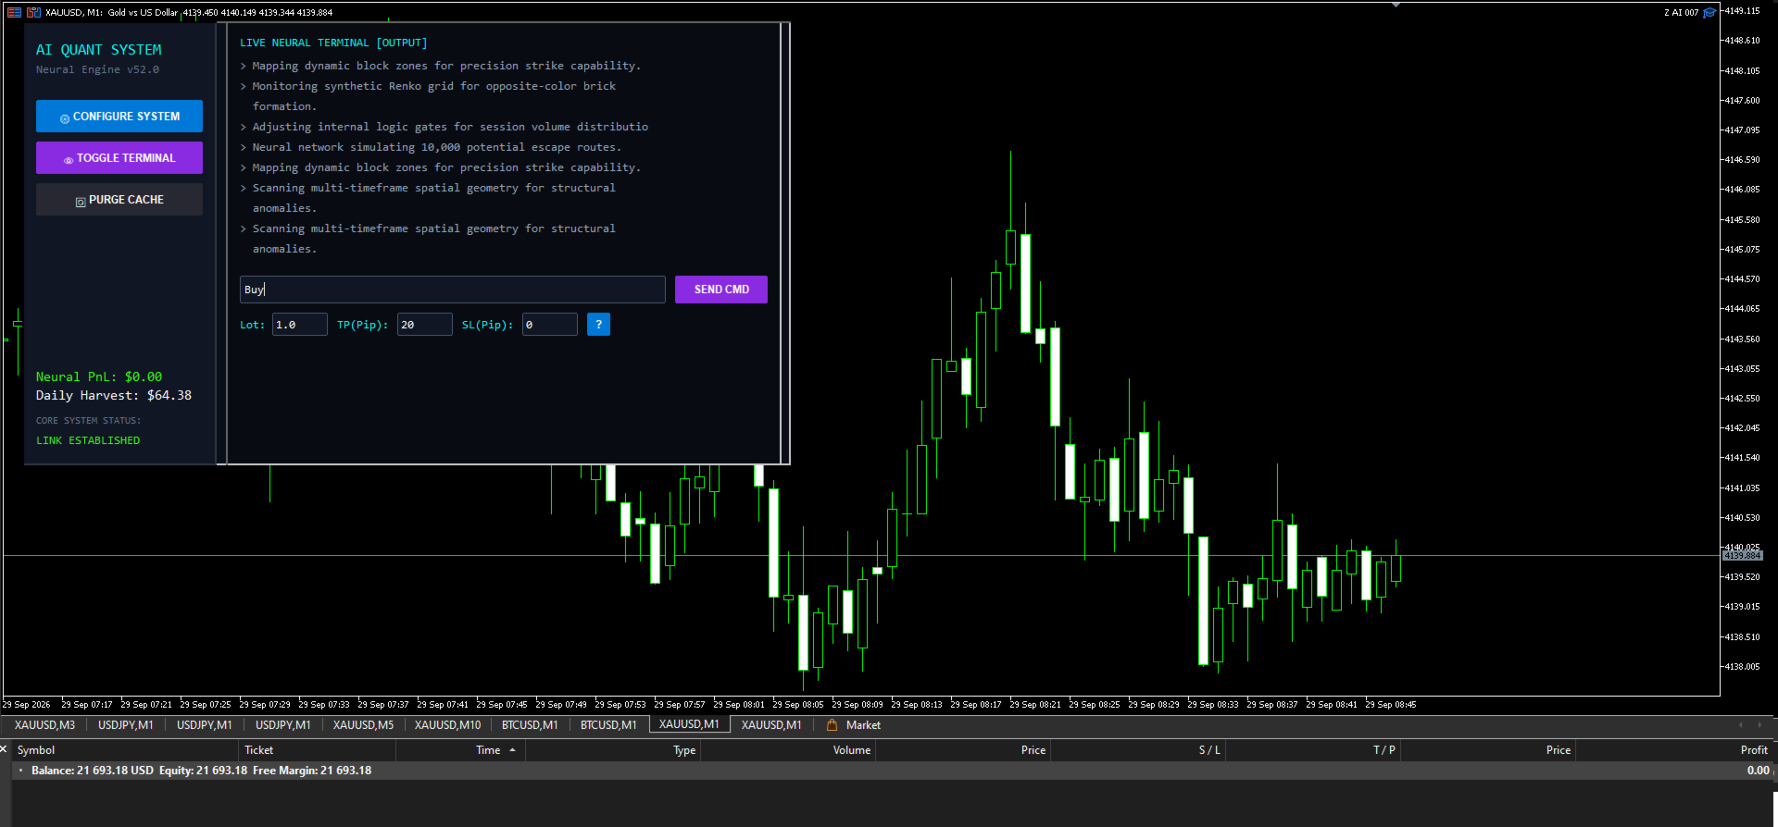Open the XAUUSD,M10 chart tab
This screenshot has height=827, width=1778.
(x=447, y=725)
